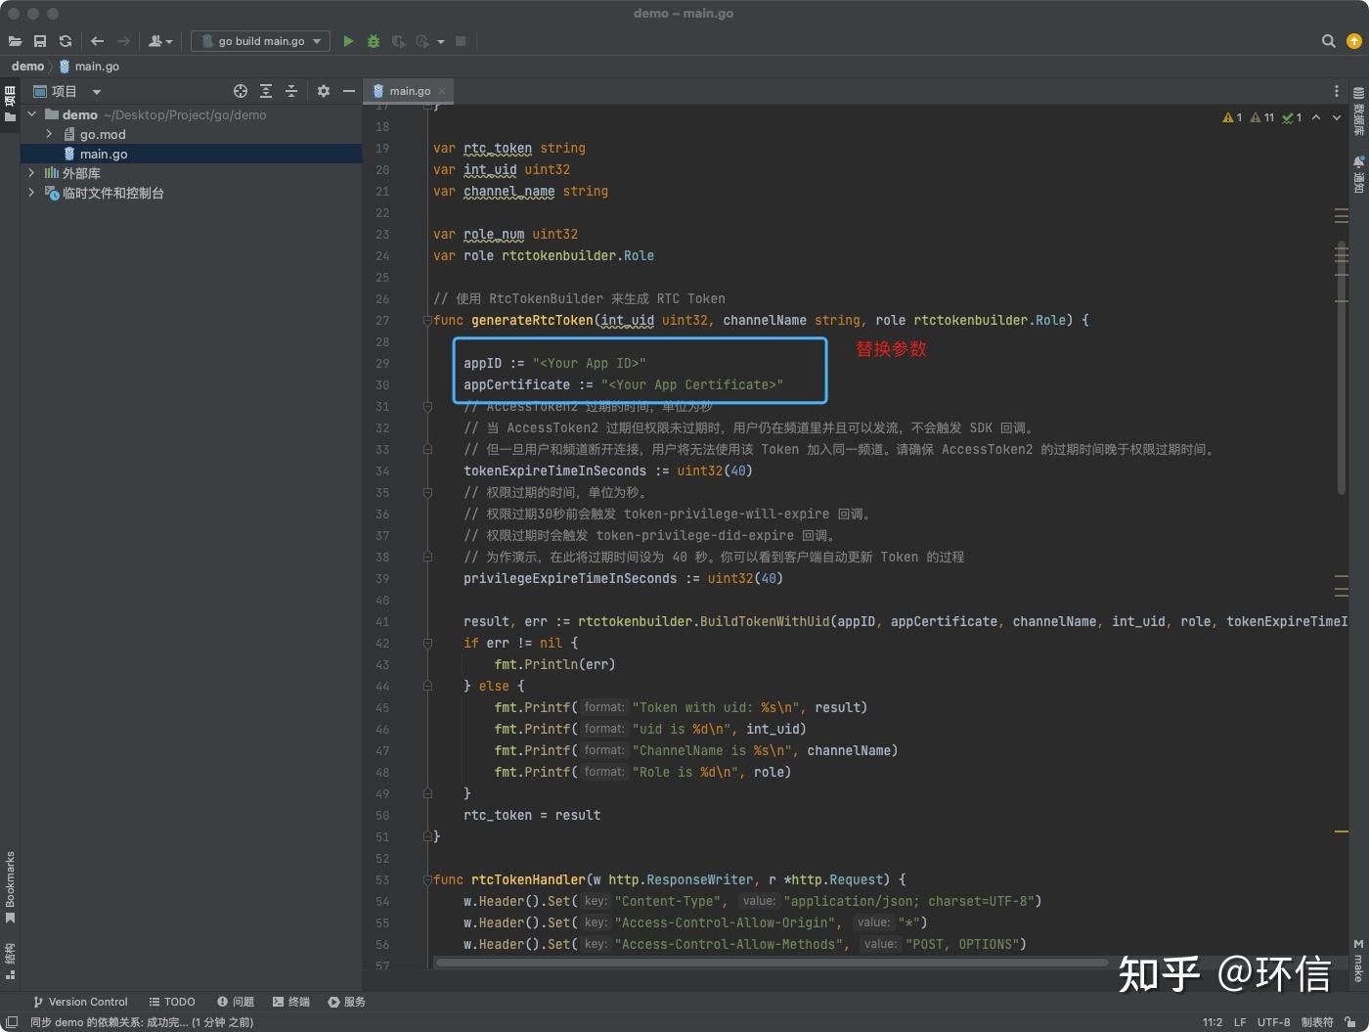Open the 终端 tool tab

click(x=291, y=1002)
